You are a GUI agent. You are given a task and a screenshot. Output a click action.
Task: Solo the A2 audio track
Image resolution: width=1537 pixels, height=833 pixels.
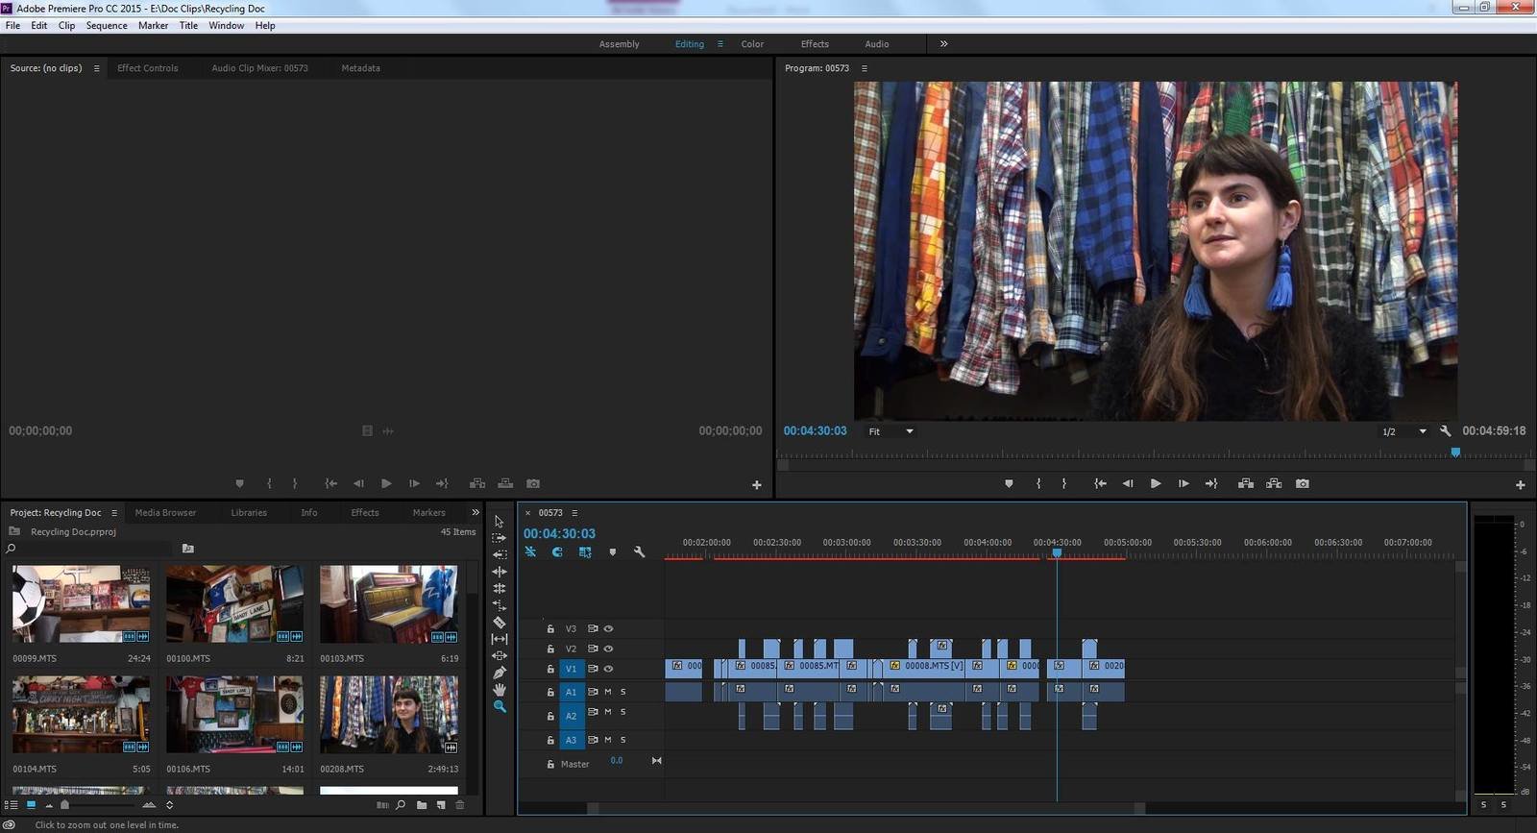(623, 712)
